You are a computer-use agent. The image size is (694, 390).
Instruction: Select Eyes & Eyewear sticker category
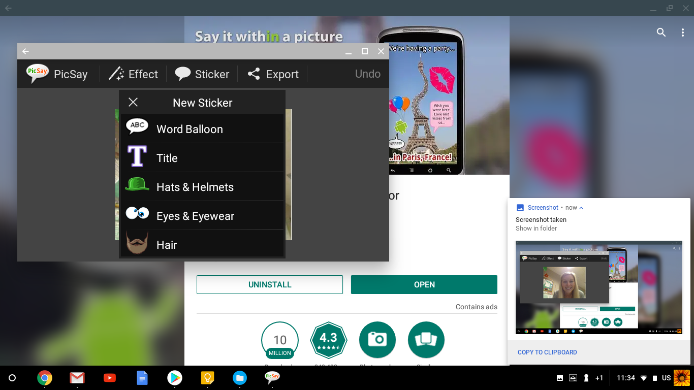point(202,216)
